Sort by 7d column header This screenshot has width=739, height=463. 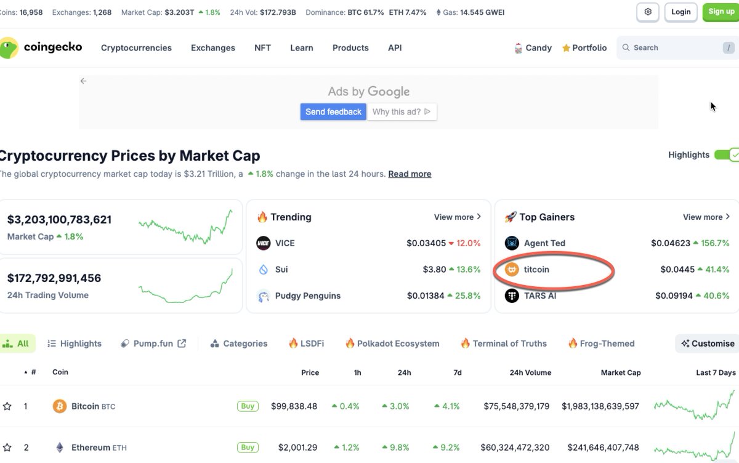pos(457,372)
